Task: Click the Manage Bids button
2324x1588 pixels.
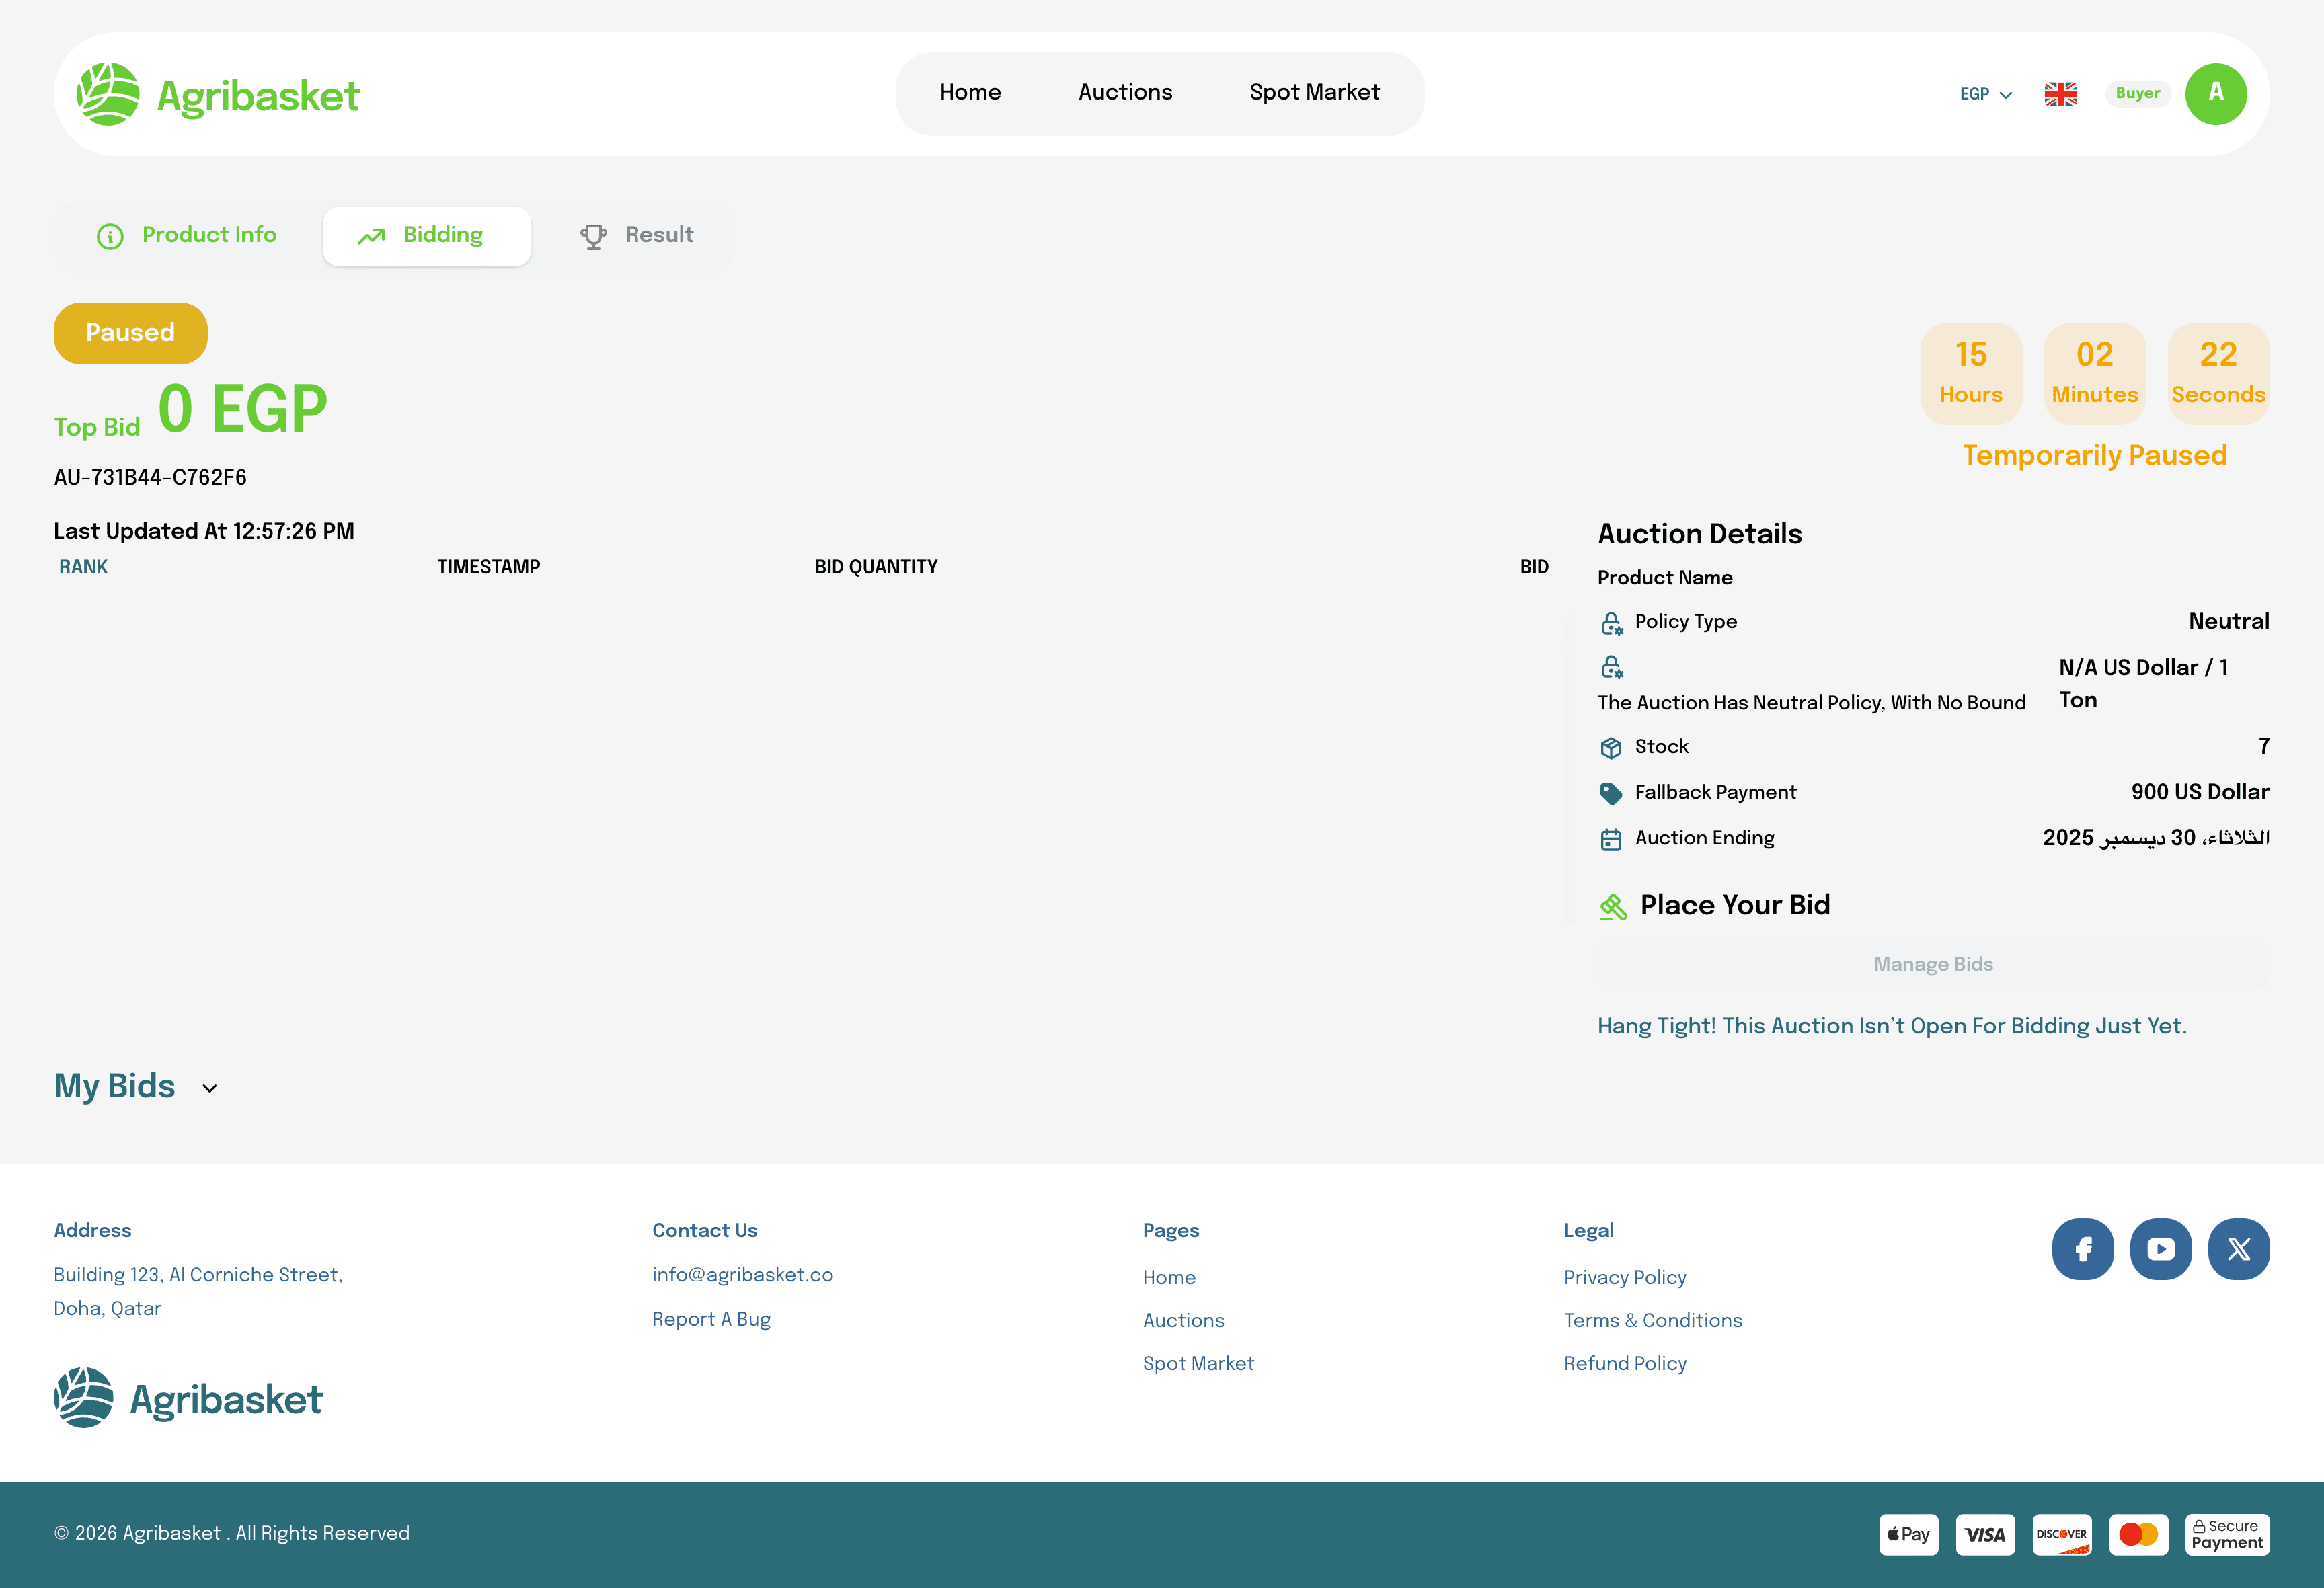Action: pyautogui.click(x=1932, y=964)
